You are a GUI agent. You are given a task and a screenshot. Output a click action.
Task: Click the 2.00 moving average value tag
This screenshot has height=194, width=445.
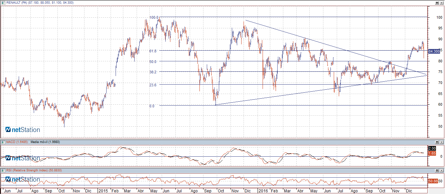click(432, 148)
